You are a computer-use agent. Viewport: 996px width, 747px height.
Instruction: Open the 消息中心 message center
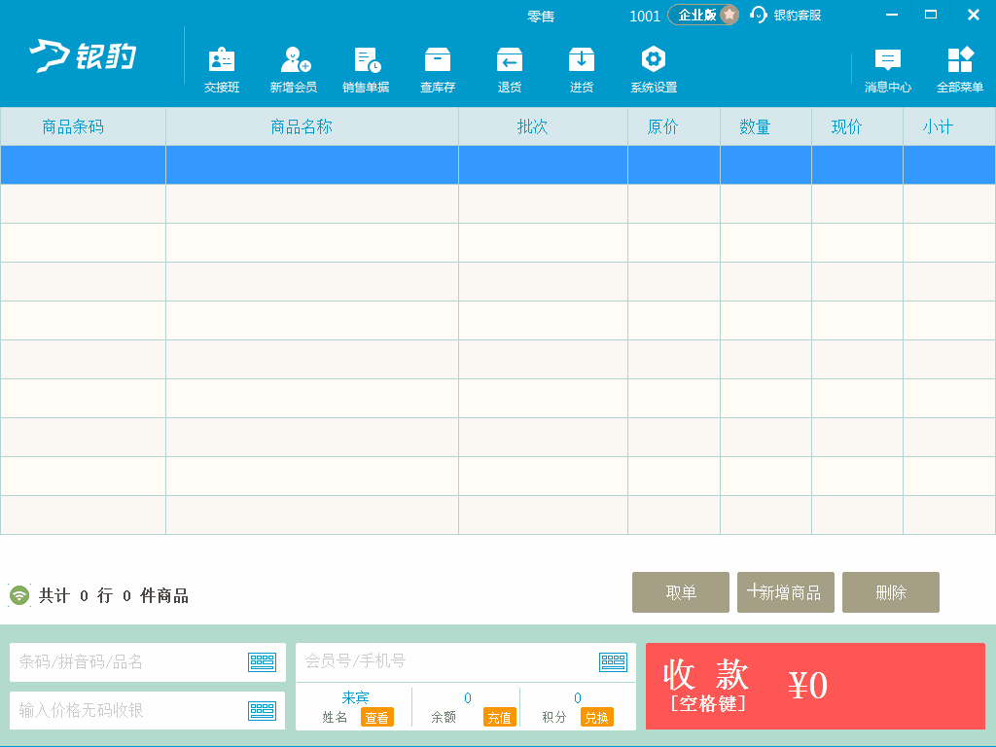(x=888, y=70)
